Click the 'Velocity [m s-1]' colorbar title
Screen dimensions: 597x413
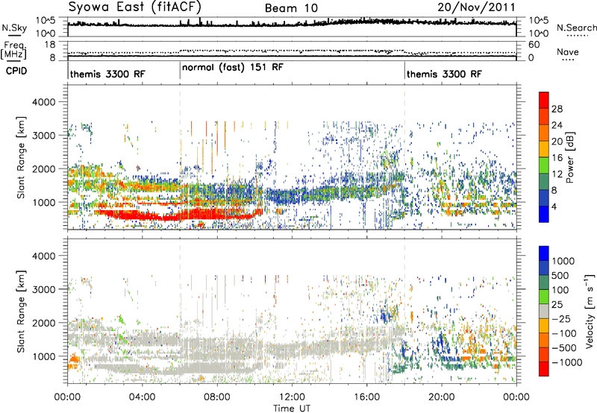590,311
